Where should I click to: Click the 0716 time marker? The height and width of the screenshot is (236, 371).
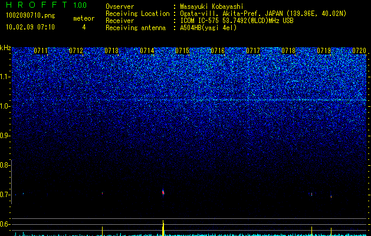(218, 51)
